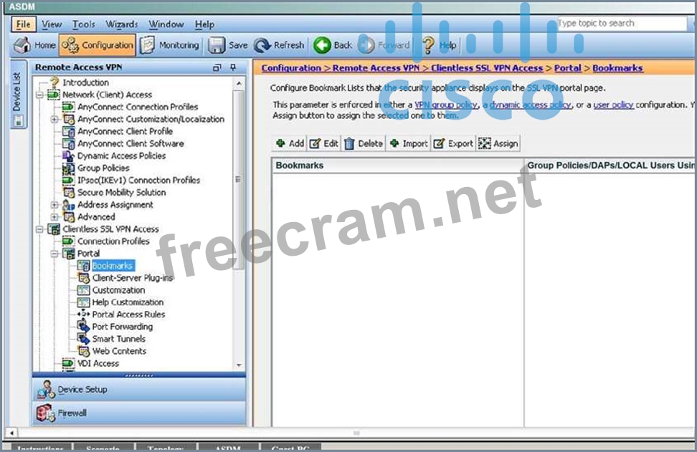697x452 pixels.
Task: Open Help from the toolbar
Action: (429, 45)
